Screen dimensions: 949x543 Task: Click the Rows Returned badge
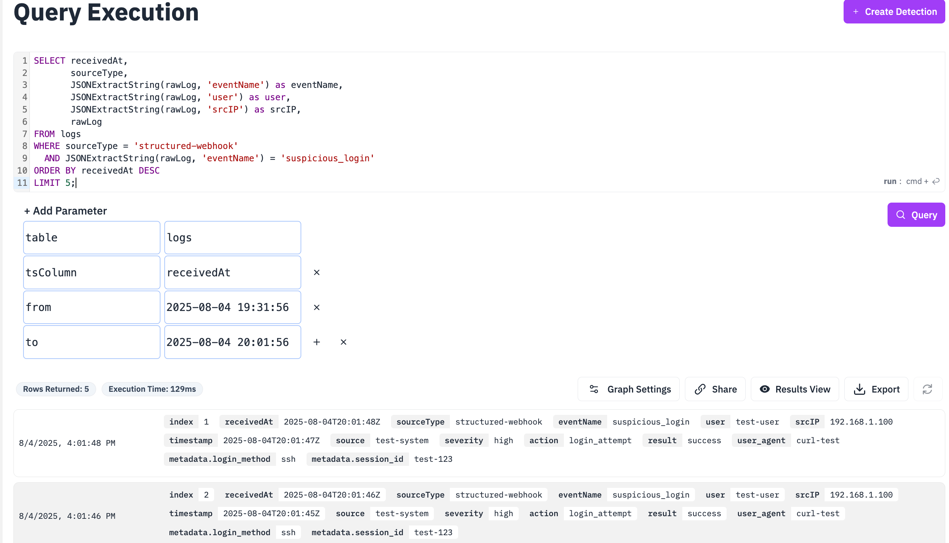[55, 389]
